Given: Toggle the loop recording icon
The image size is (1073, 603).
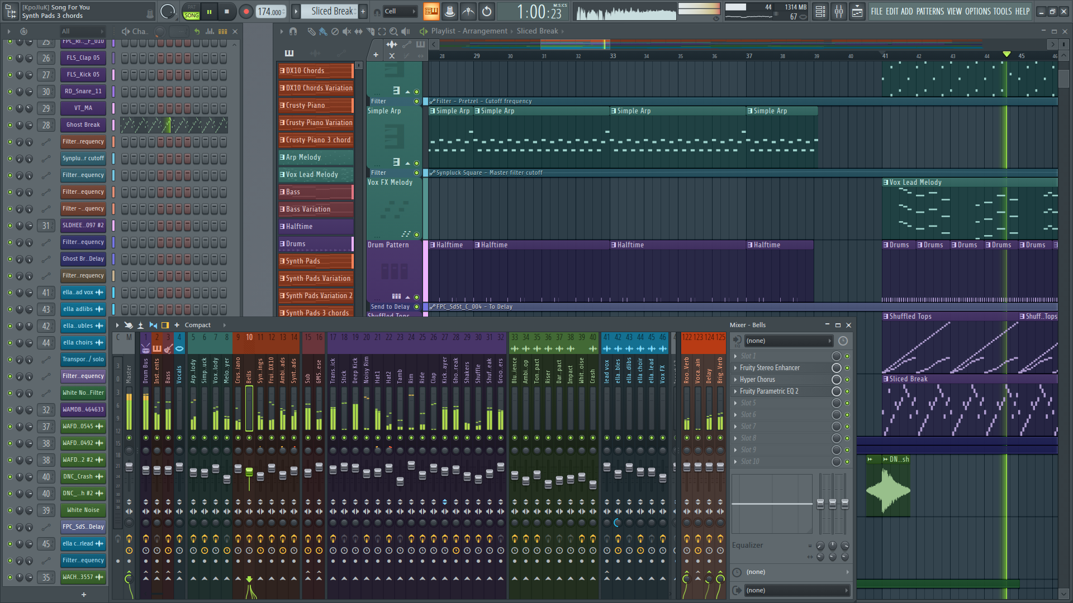Looking at the screenshot, I should 487,11.
